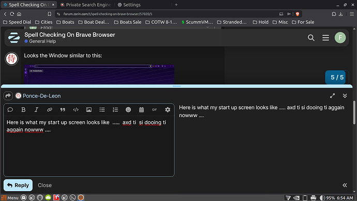Submit the post with Reply button
Image resolution: width=357 pixels, height=201 pixels.
tap(18, 185)
